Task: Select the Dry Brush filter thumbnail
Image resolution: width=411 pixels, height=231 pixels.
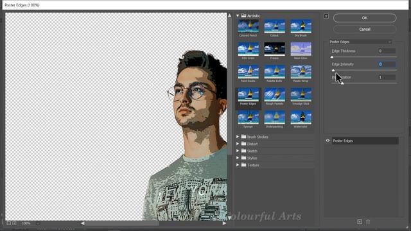Action: [301, 26]
